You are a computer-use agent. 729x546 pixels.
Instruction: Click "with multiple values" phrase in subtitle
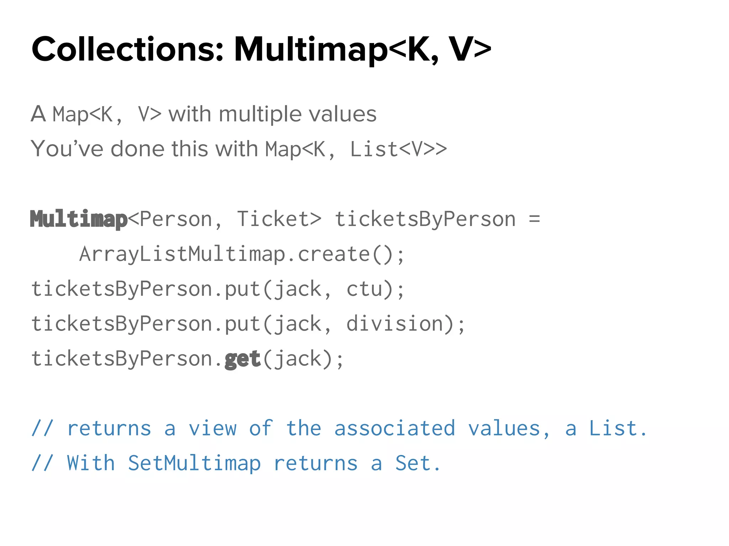(x=272, y=114)
